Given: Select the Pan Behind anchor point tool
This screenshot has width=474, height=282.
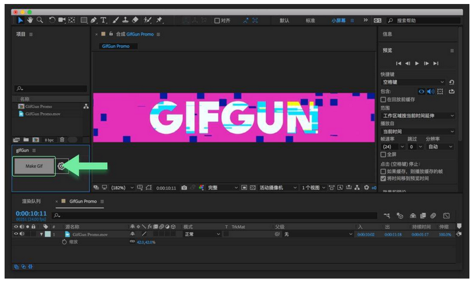Looking at the screenshot, I should (72, 20).
